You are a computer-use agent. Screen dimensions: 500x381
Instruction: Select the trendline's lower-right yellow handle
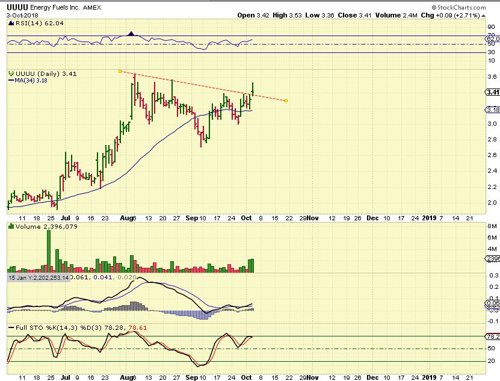pyautogui.click(x=286, y=101)
